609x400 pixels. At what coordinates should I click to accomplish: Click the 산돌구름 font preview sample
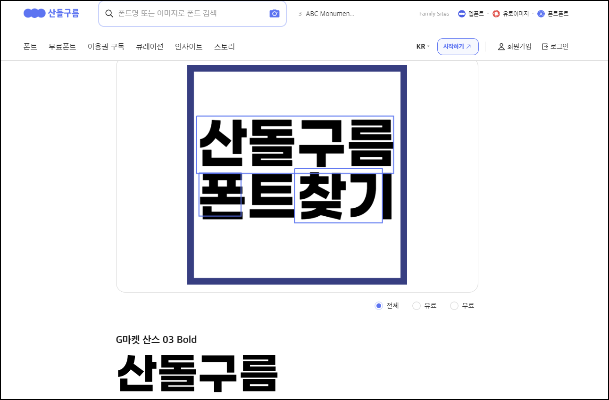(197, 372)
